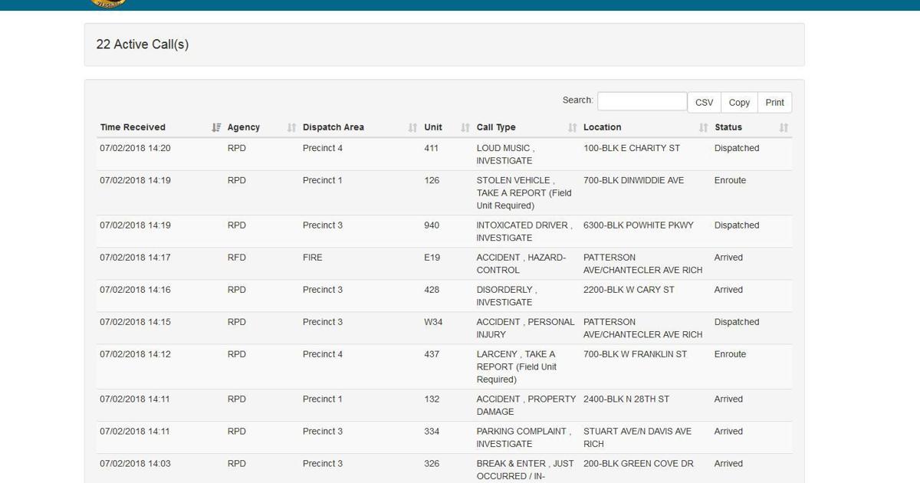This screenshot has width=920, height=483.
Task: Sort table using the Call Type sort arrows
Action: click(x=572, y=127)
